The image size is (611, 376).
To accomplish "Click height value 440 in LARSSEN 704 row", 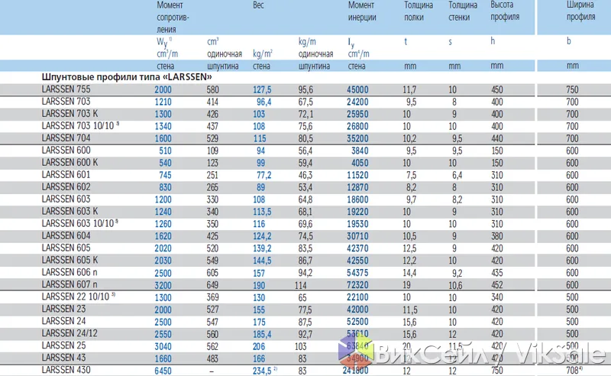I will click(x=497, y=138).
